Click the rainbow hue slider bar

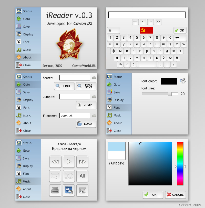point(180,164)
